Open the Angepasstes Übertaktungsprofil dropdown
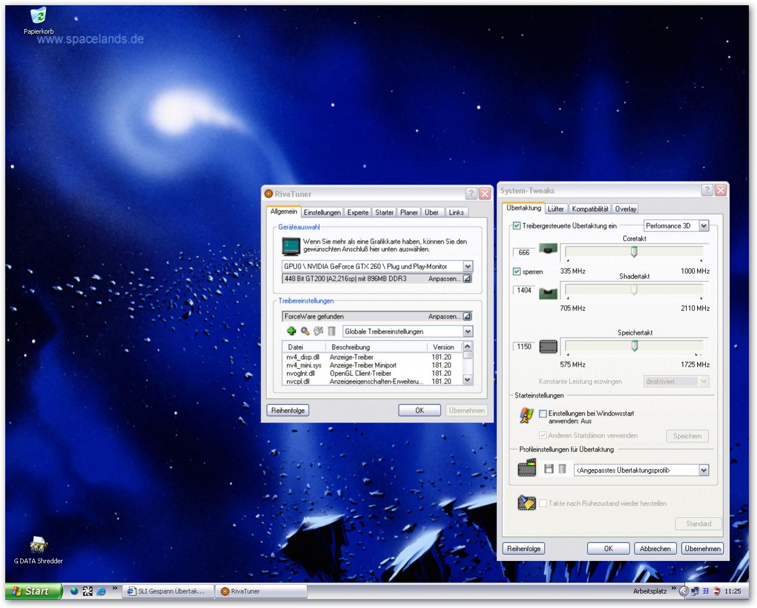The image size is (757, 608). (704, 470)
